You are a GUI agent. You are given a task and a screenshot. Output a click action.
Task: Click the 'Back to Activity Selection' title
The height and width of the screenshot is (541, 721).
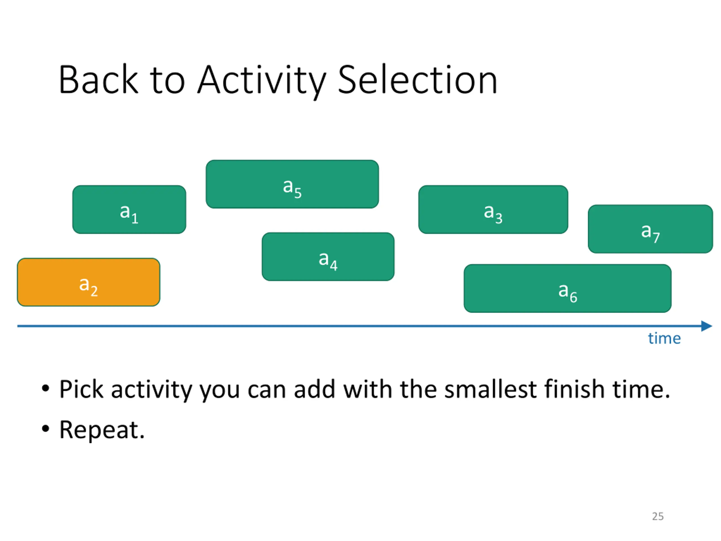(278, 80)
